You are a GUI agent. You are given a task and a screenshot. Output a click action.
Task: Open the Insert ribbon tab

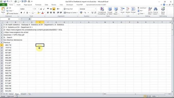point(18,5)
